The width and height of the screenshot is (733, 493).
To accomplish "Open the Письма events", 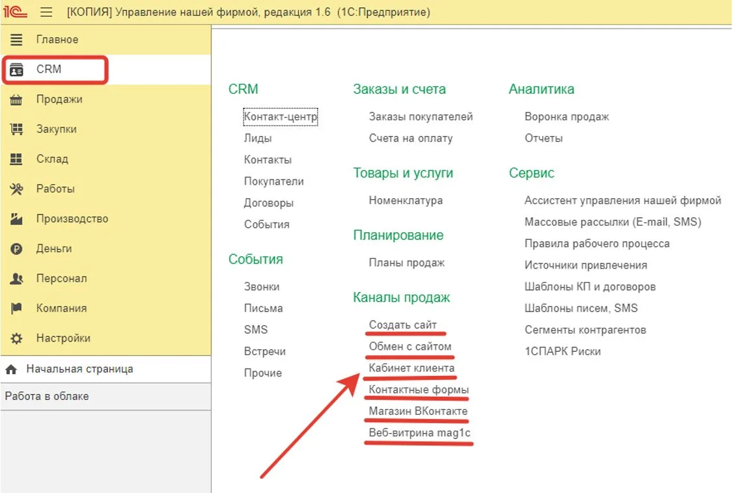I will click(x=263, y=308).
